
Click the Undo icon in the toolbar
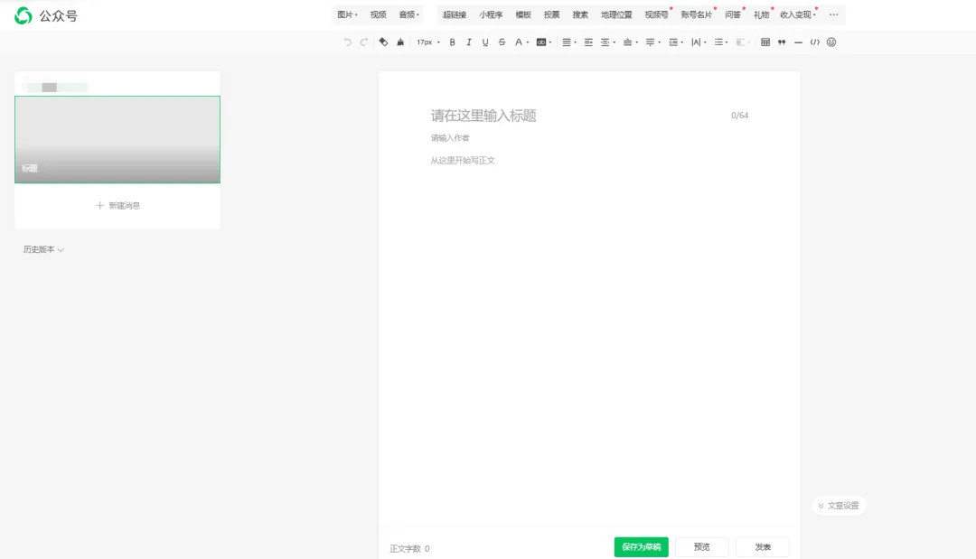tap(348, 42)
